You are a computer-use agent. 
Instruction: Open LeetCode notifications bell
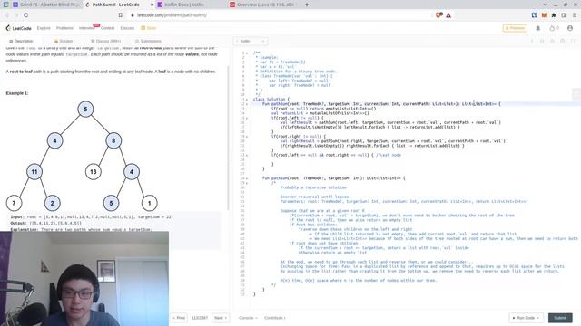tap(538, 28)
